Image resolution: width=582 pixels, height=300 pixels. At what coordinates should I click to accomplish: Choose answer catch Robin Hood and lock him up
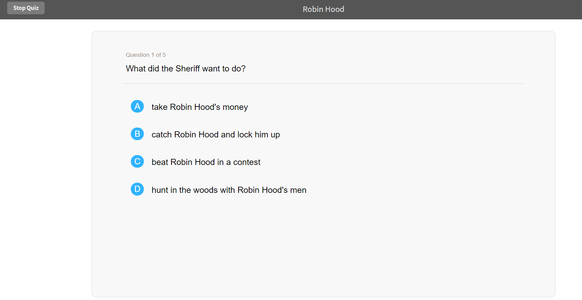coord(216,135)
